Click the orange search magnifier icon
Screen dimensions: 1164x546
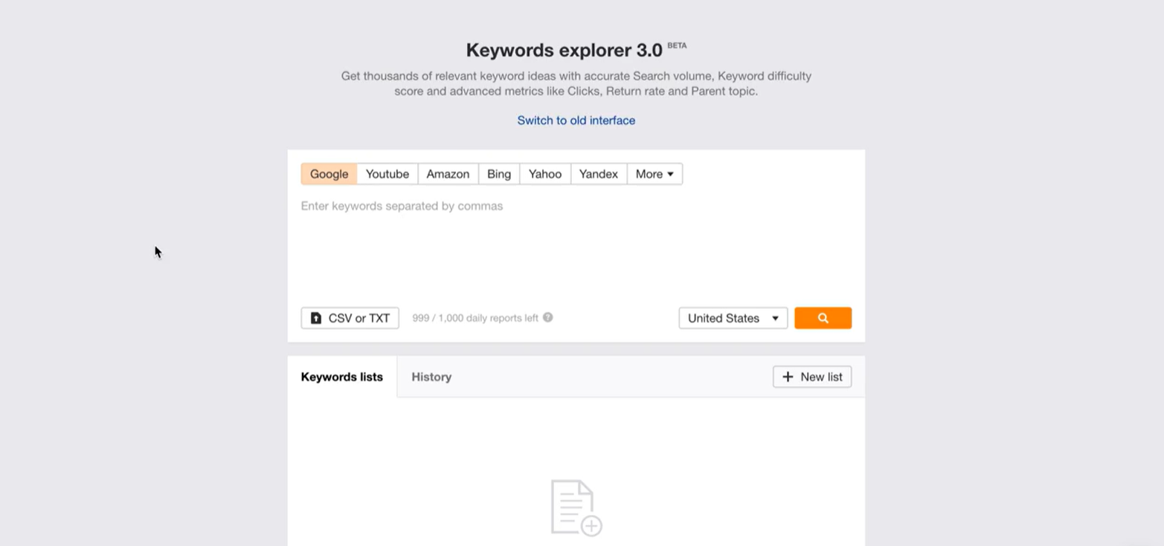(x=822, y=317)
